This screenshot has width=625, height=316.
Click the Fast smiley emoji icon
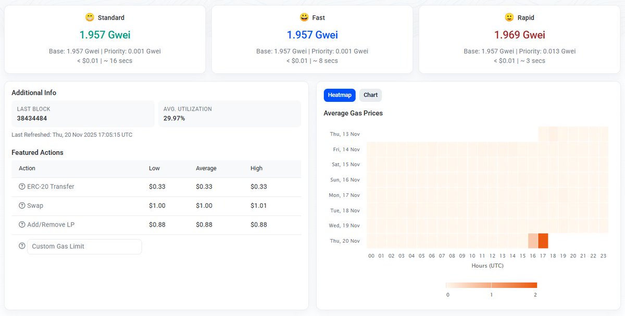coord(304,17)
